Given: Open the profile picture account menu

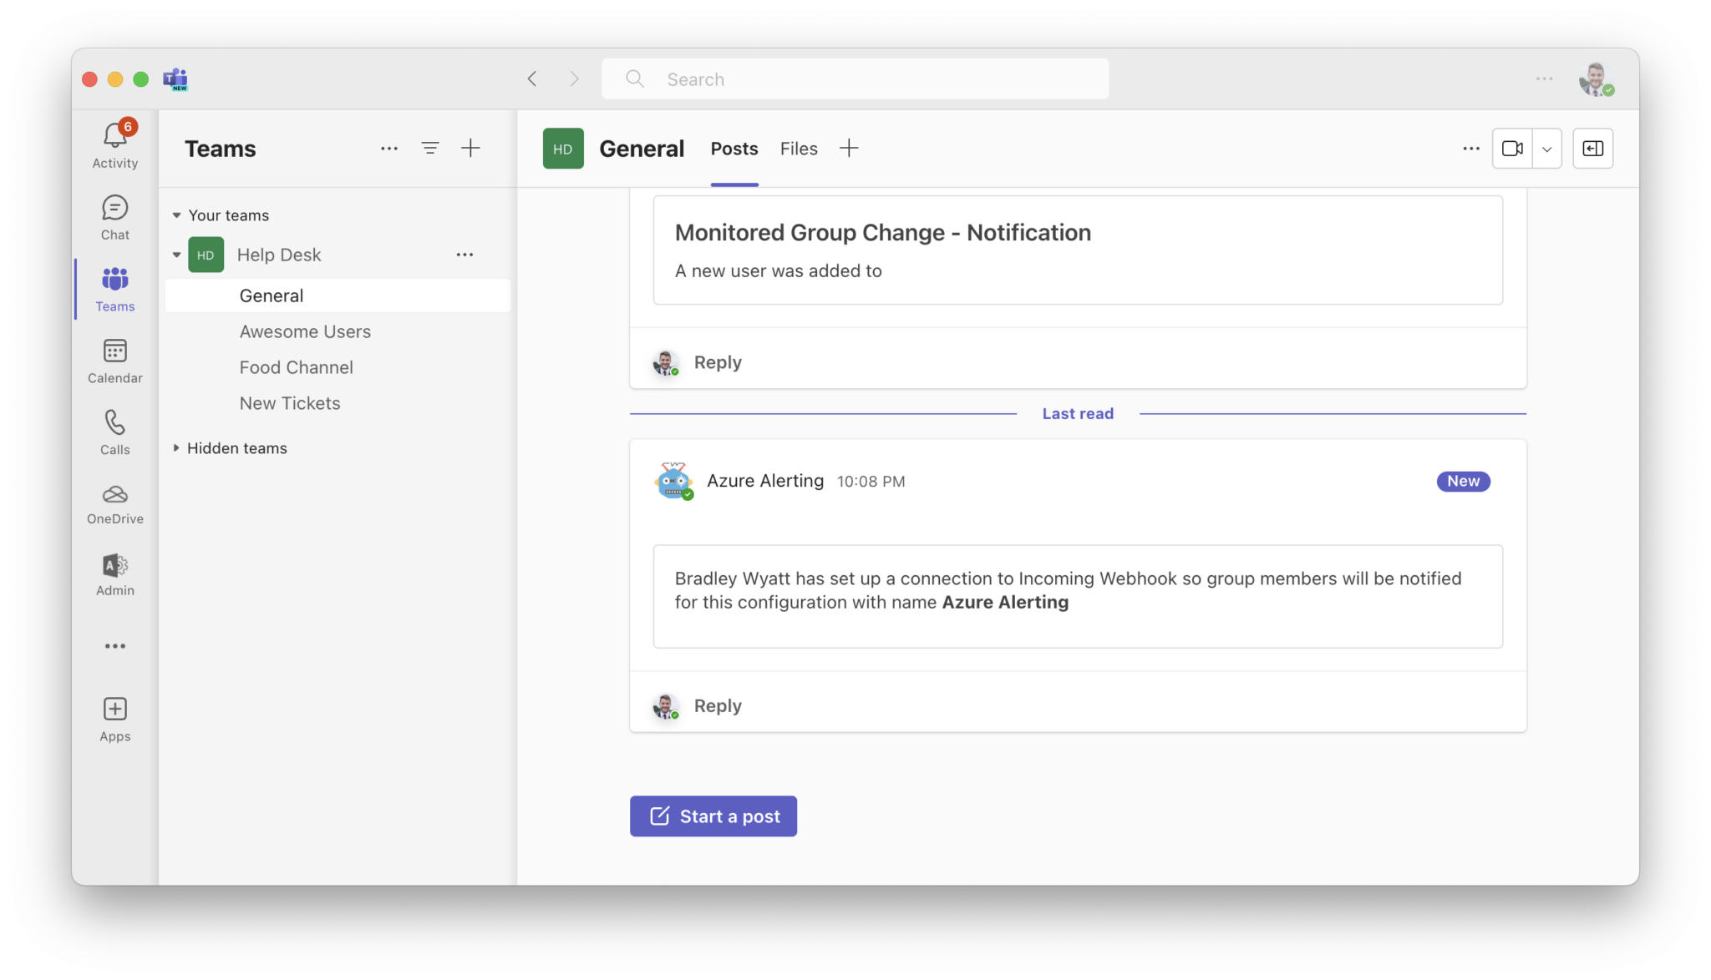Looking at the screenshot, I should (1596, 79).
